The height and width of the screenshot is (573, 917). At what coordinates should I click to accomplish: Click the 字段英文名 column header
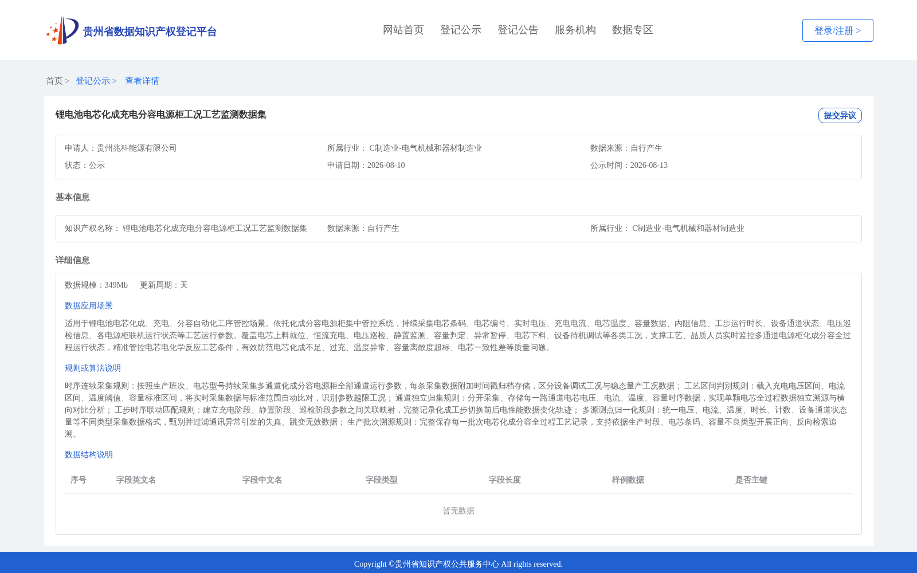click(136, 480)
